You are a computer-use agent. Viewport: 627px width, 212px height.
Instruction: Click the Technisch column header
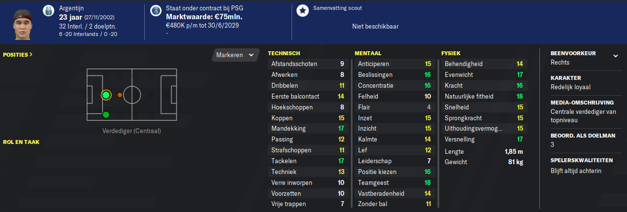tap(284, 53)
